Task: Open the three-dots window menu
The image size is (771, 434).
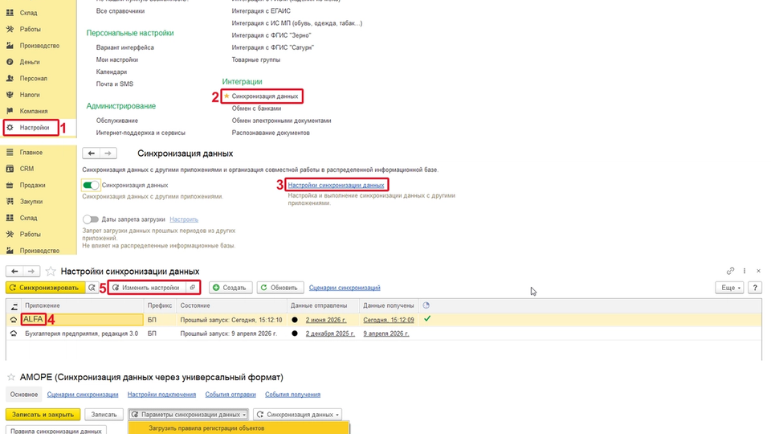Action: (x=744, y=271)
